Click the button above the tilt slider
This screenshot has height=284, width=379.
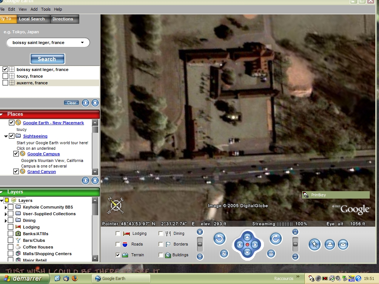click(295, 232)
